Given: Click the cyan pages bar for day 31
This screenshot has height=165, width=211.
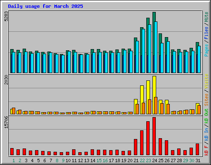Looking at the screenshot, I should coord(199,59).
